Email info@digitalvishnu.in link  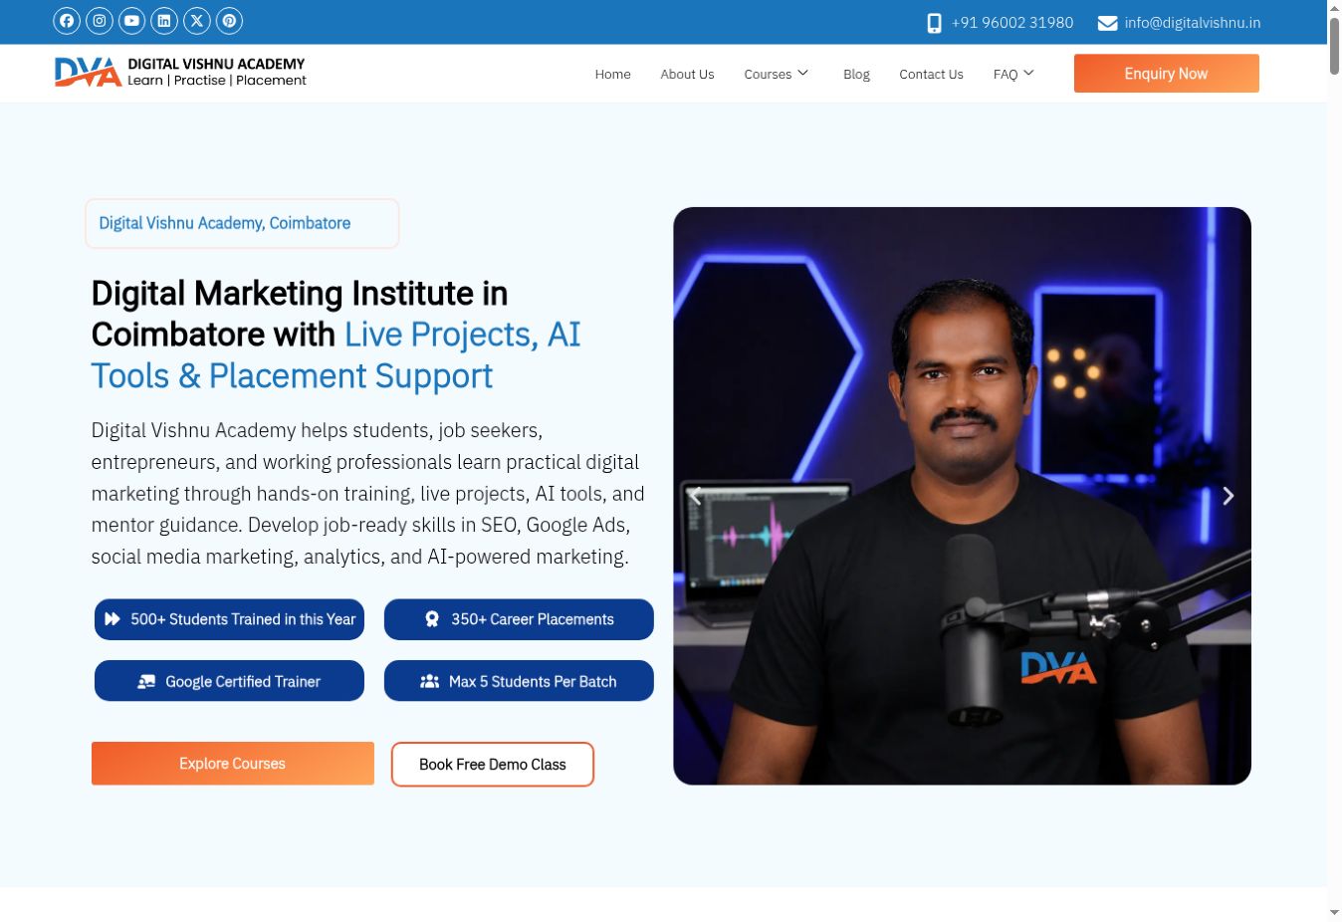pyautogui.click(x=1193, y=23)
